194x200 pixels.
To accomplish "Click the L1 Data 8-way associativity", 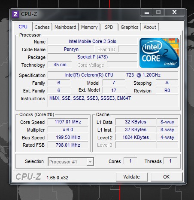I will pyautogui.click(x=167, y=122).
